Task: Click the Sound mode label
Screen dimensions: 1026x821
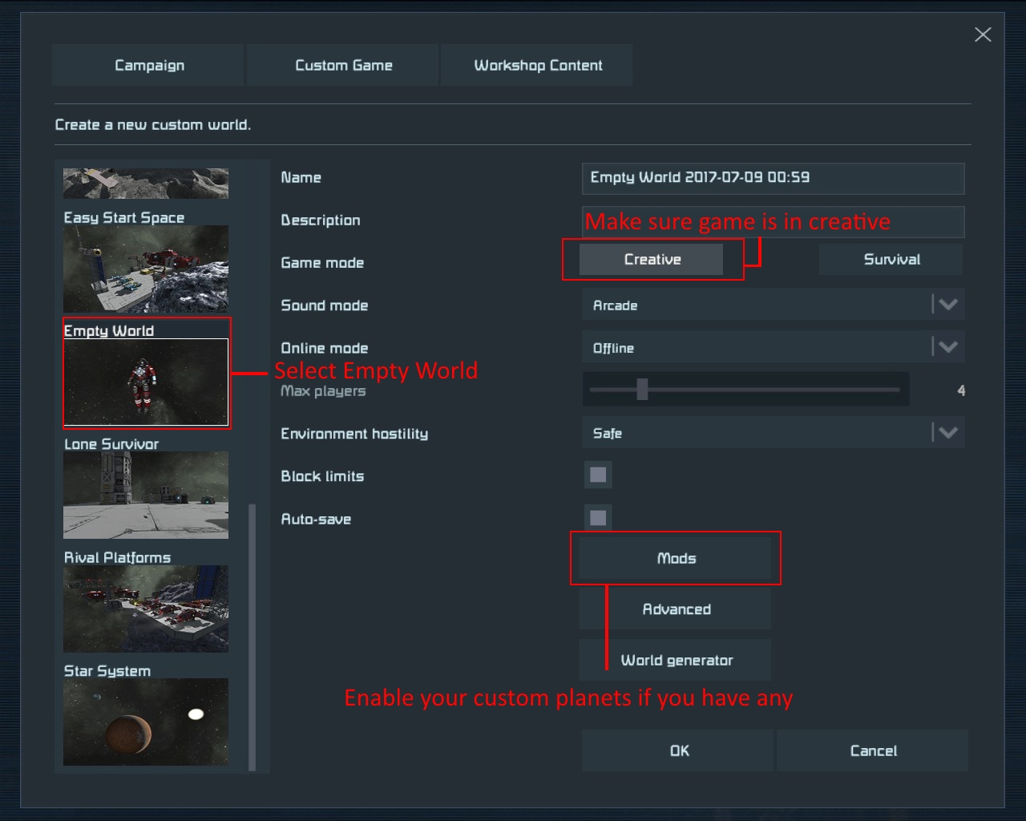Action: tap(325, 305)
